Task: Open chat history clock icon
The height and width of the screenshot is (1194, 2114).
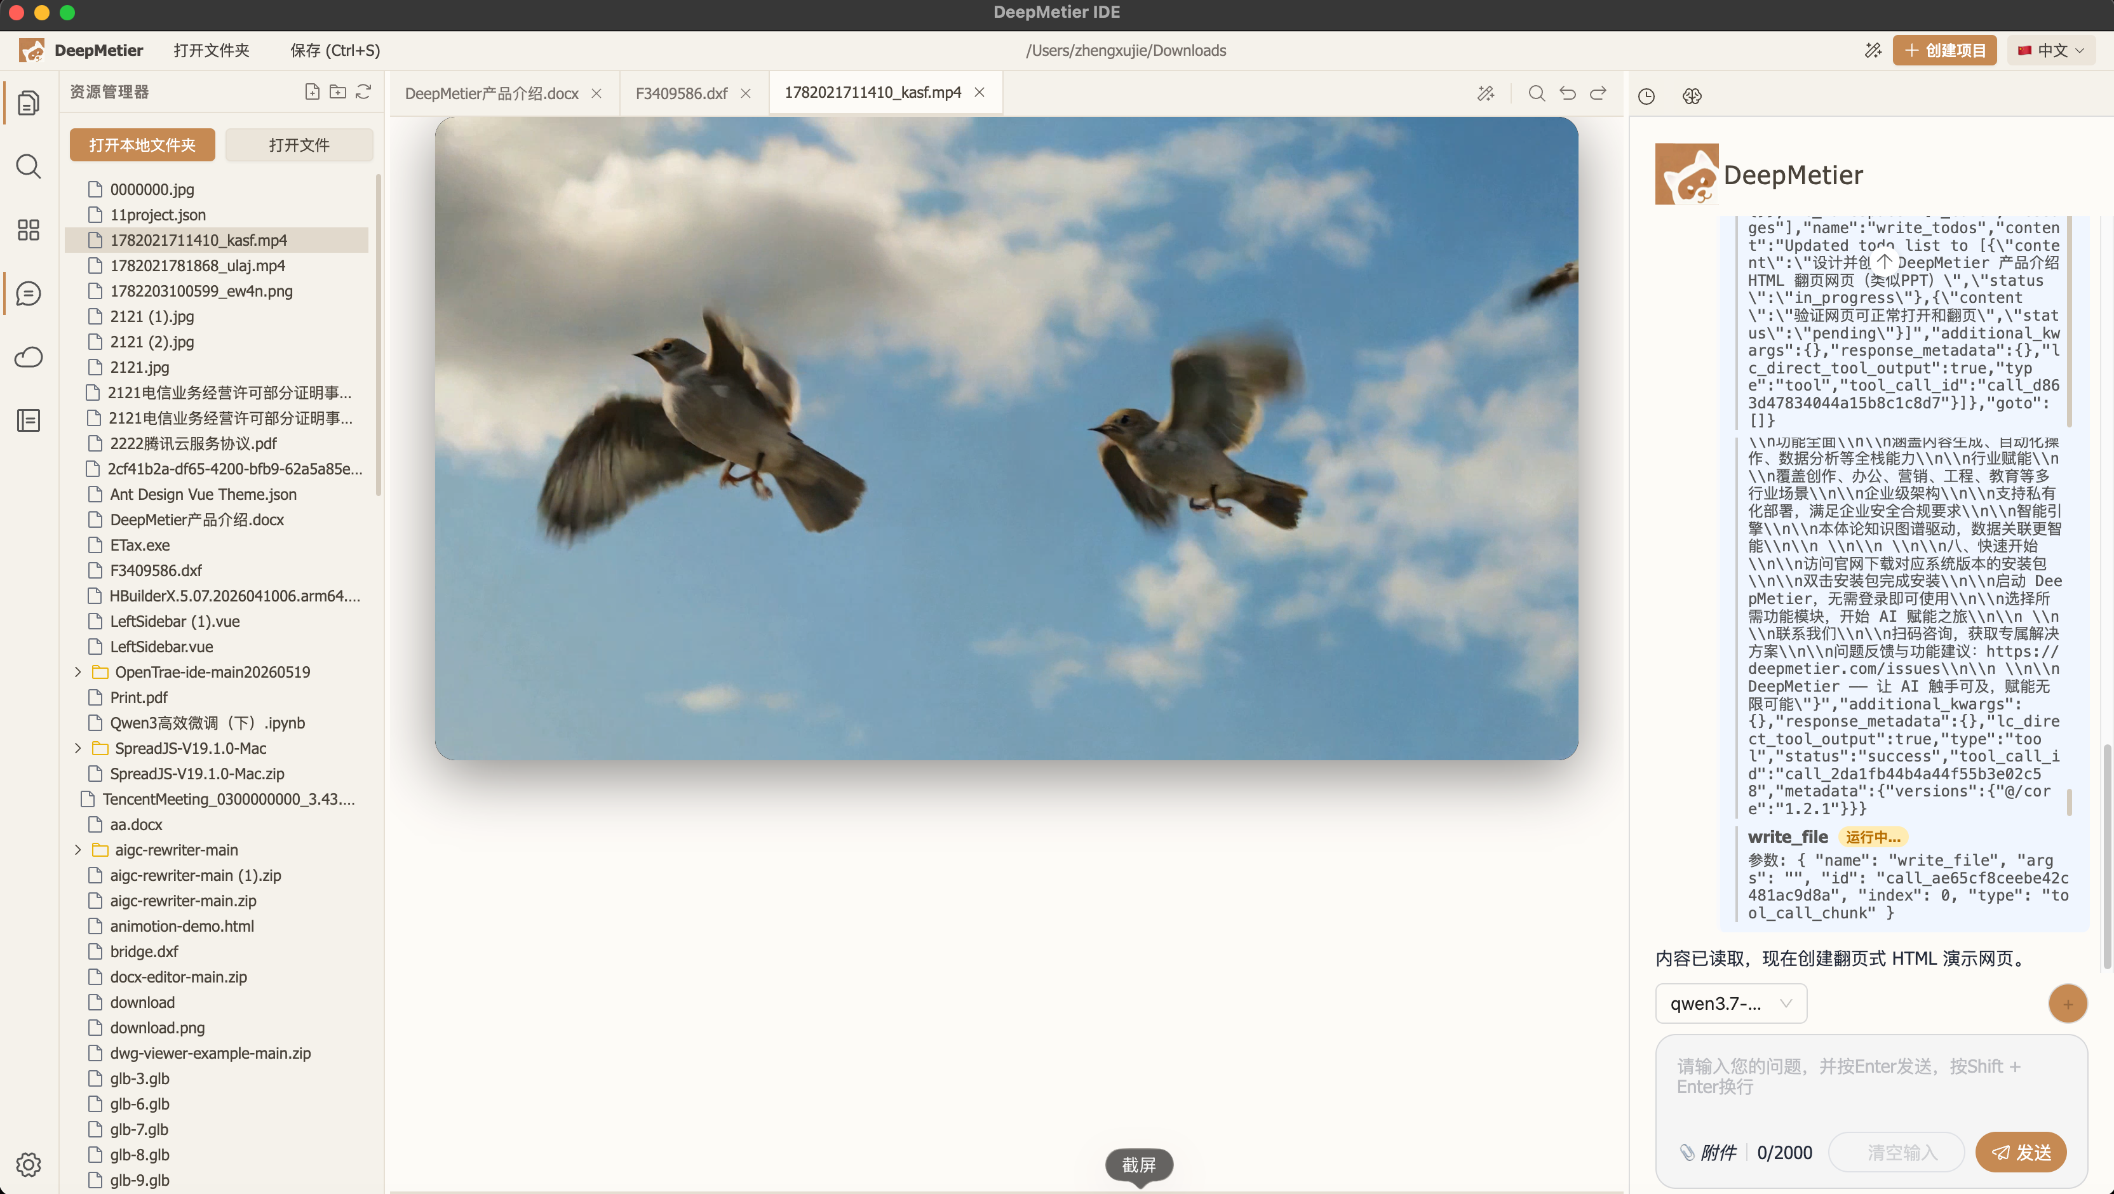Action: click(1646, 97)
